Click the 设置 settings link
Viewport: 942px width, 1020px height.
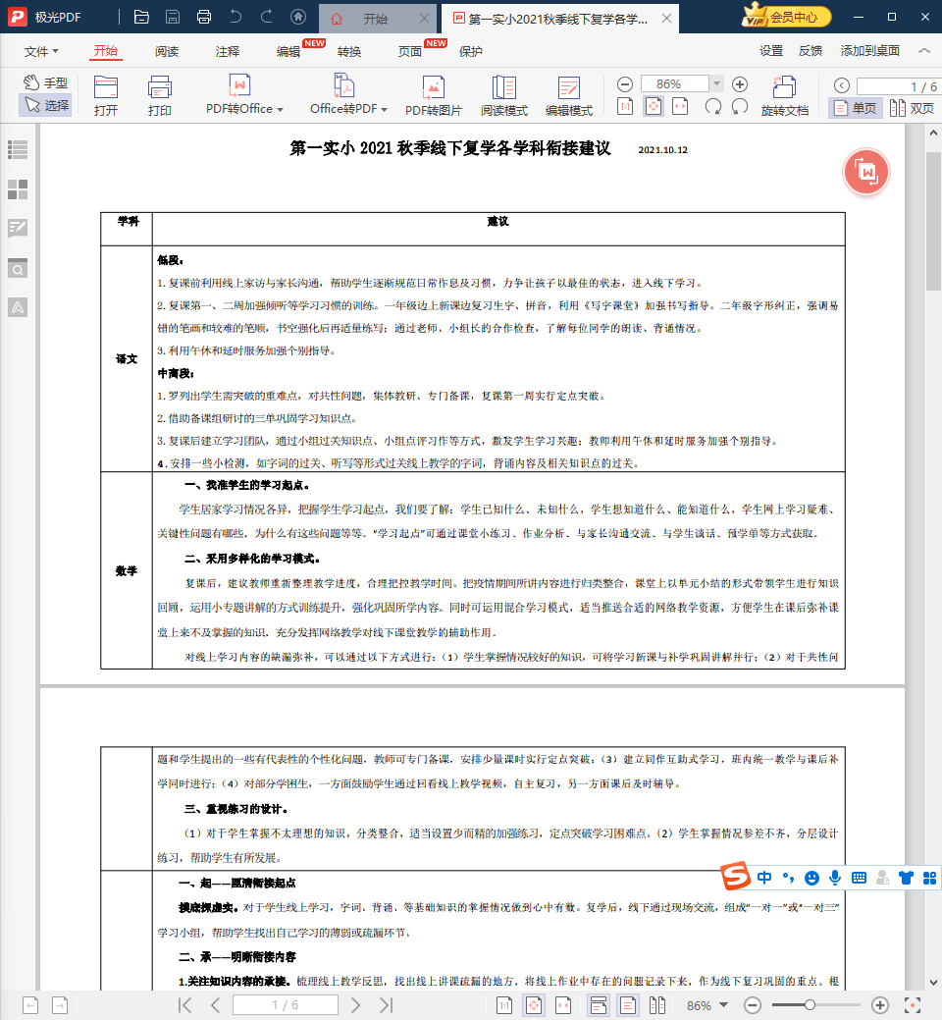click(x=771, y=51)
